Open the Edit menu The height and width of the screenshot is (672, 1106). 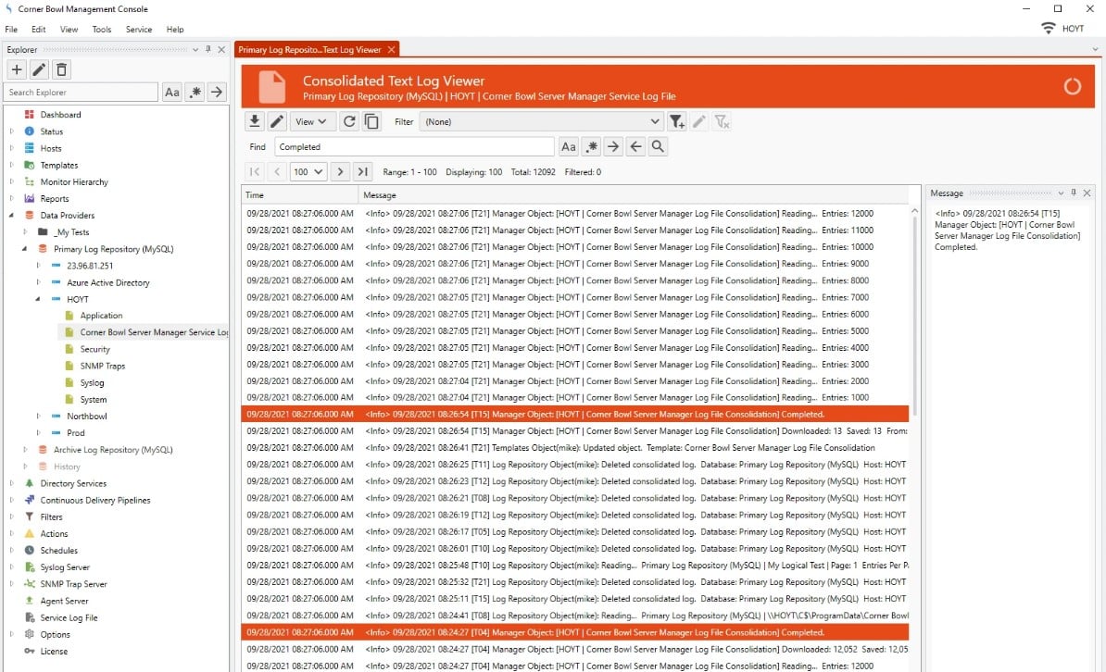pyautogui.click(x=39, y=30)
